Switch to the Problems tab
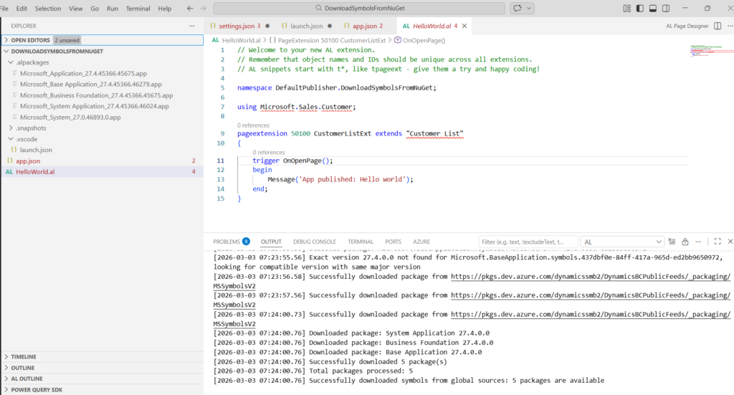734x395 pixels. [x=227, y=242]
